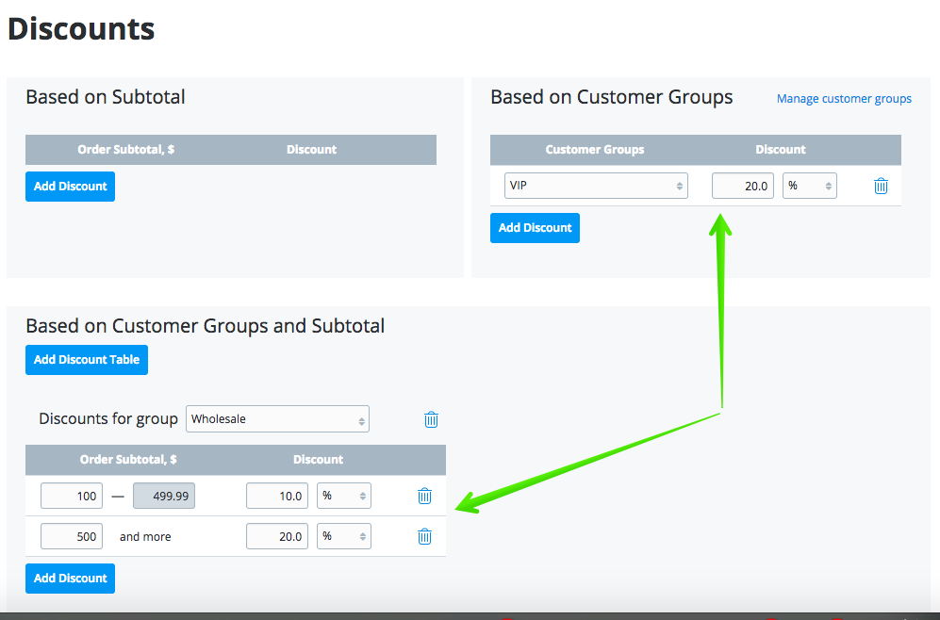940x620 pixels.
Task: Click Add Discount below the Wholesale table
Action: pyautogui.click(x=70, y=579)
